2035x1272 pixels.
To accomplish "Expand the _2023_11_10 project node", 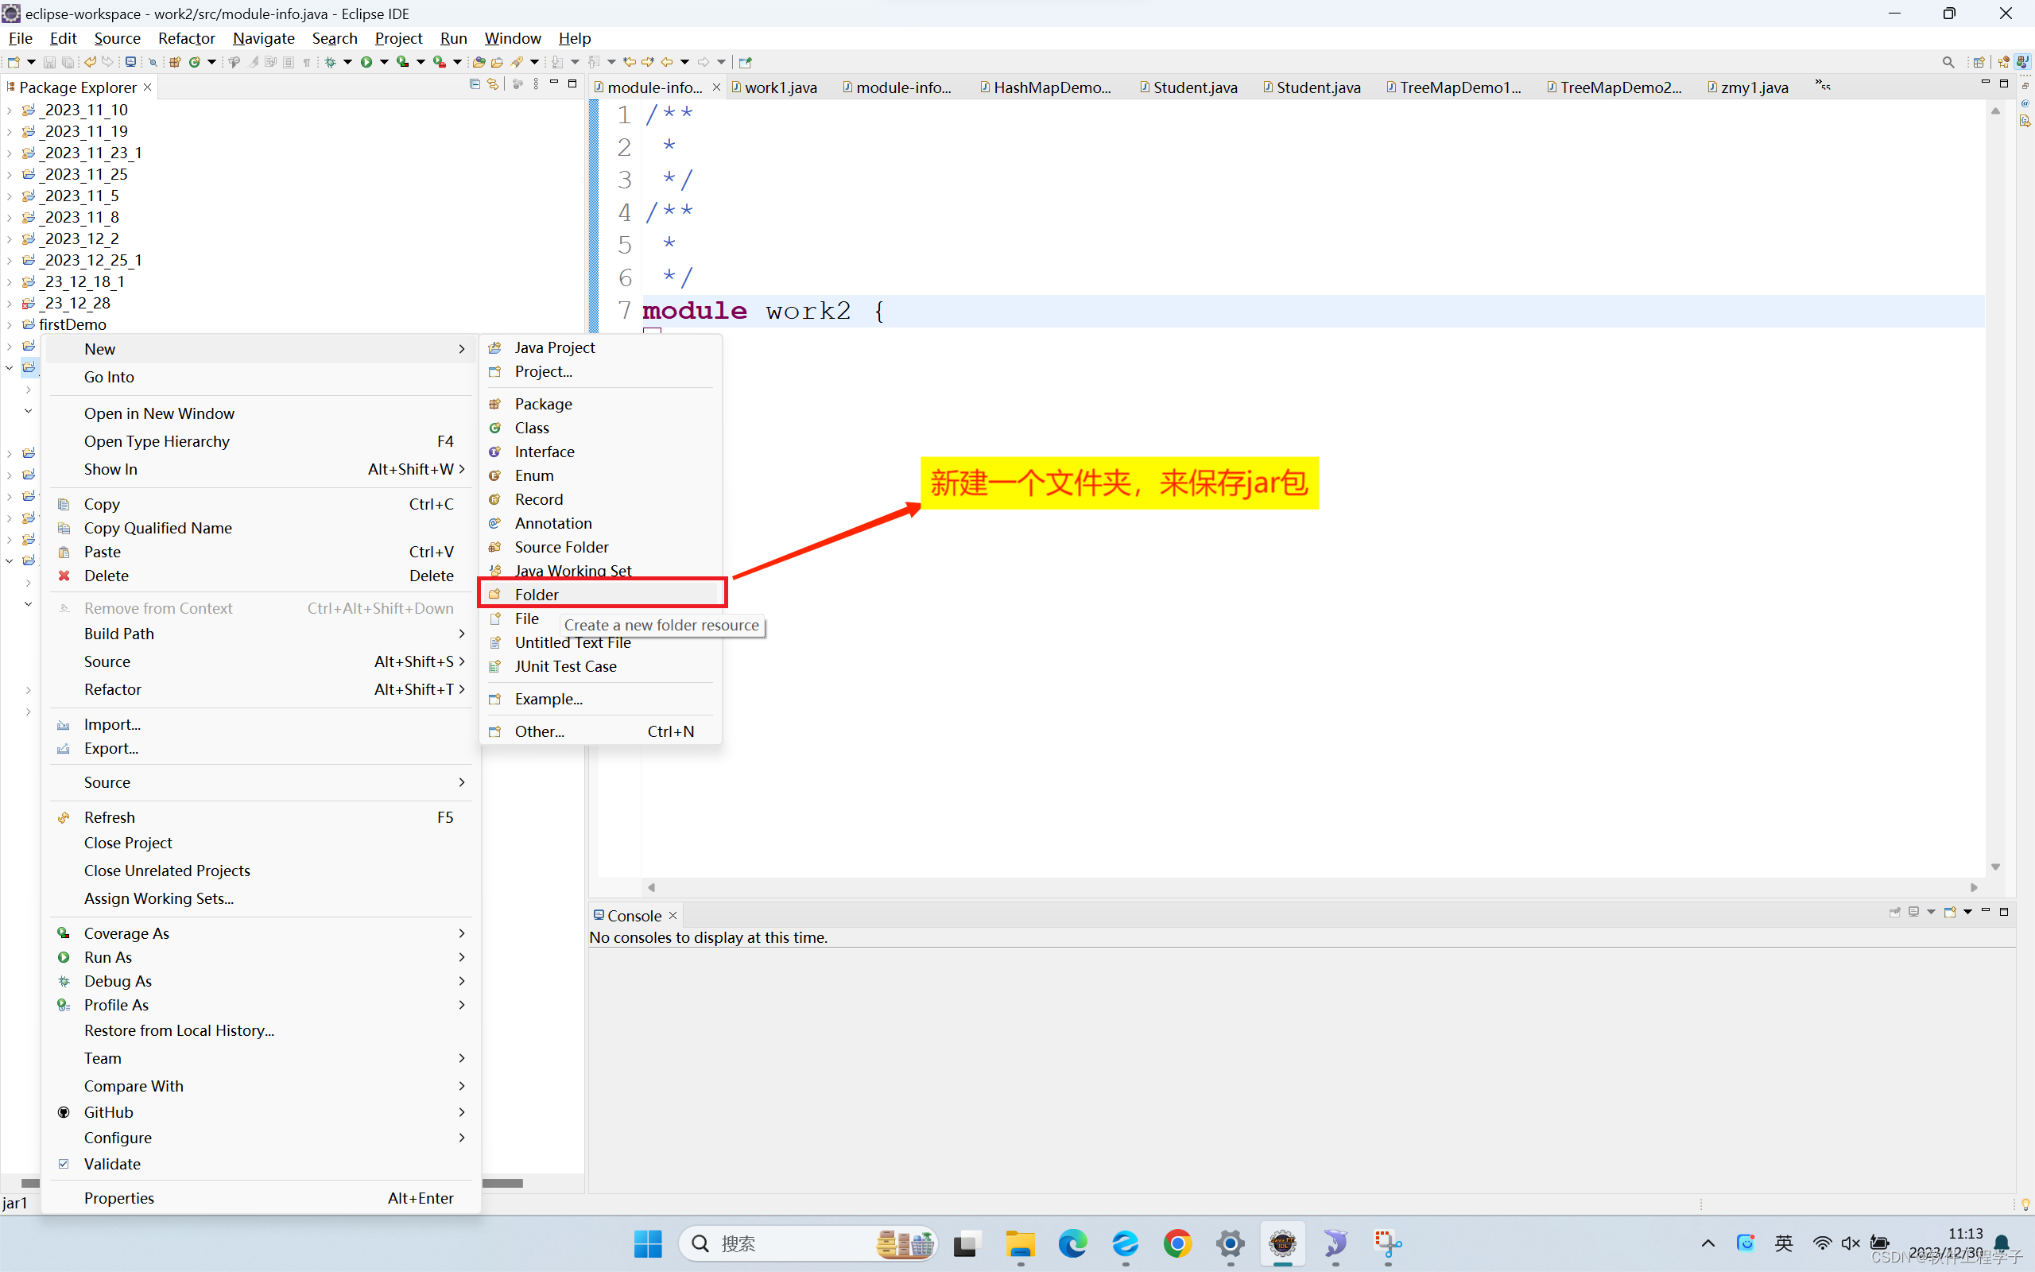I will pos(10,110).
